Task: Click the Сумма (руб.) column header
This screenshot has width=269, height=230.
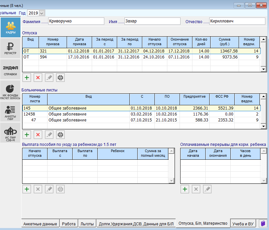Action: pos(224,42)
